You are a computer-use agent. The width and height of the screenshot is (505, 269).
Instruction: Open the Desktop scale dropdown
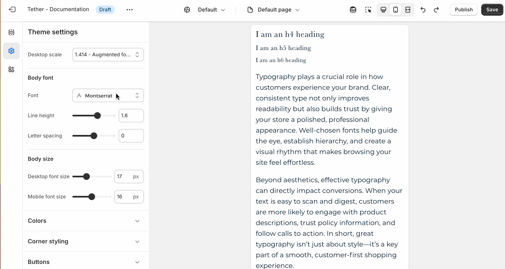click(x=108, y=55)
